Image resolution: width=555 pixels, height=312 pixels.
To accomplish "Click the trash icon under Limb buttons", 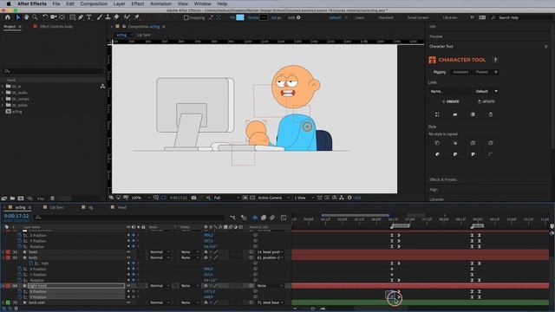I will click(490, 114).
